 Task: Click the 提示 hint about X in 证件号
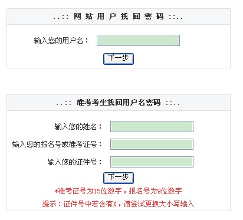click(119, 204)
